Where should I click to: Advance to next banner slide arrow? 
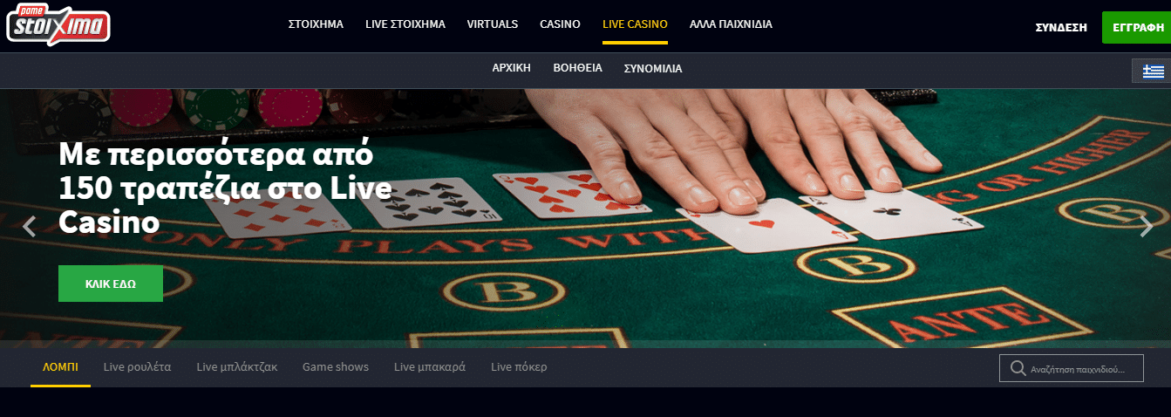pos(1146,227)
